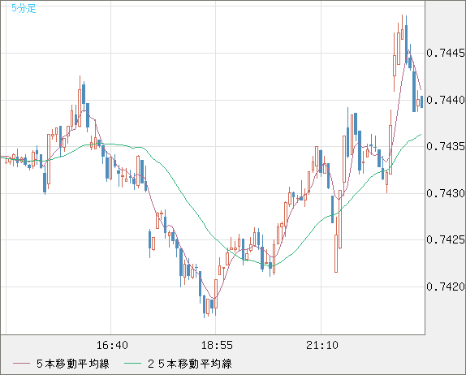466x375 pixels.
Task: Click the 0.7445 price axis label
Action: [x=446, y=54]
